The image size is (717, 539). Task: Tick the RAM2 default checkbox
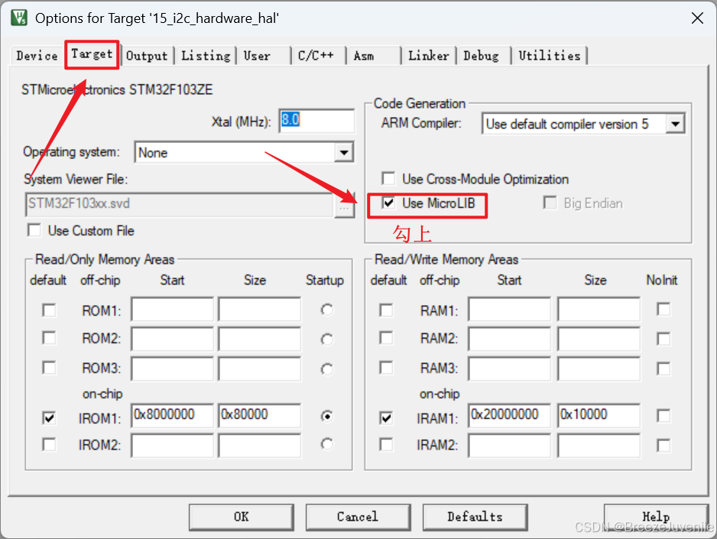(386, 338)
